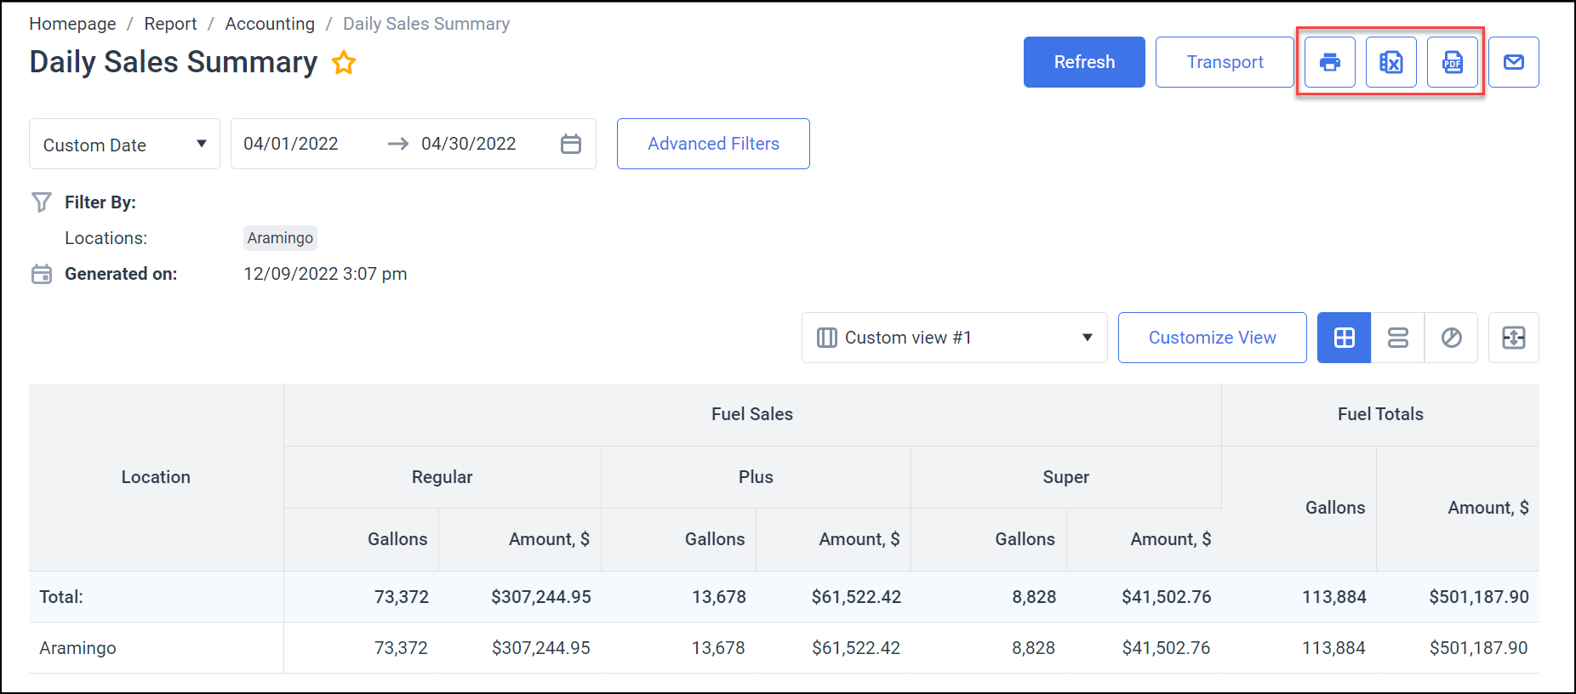This screenshot has width=1576, height=694.
Task: Click the Refresh button
Action: [x=1084, y=62]
